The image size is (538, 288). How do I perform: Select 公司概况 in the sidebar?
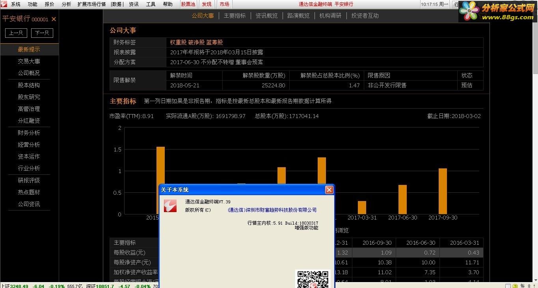29,73
